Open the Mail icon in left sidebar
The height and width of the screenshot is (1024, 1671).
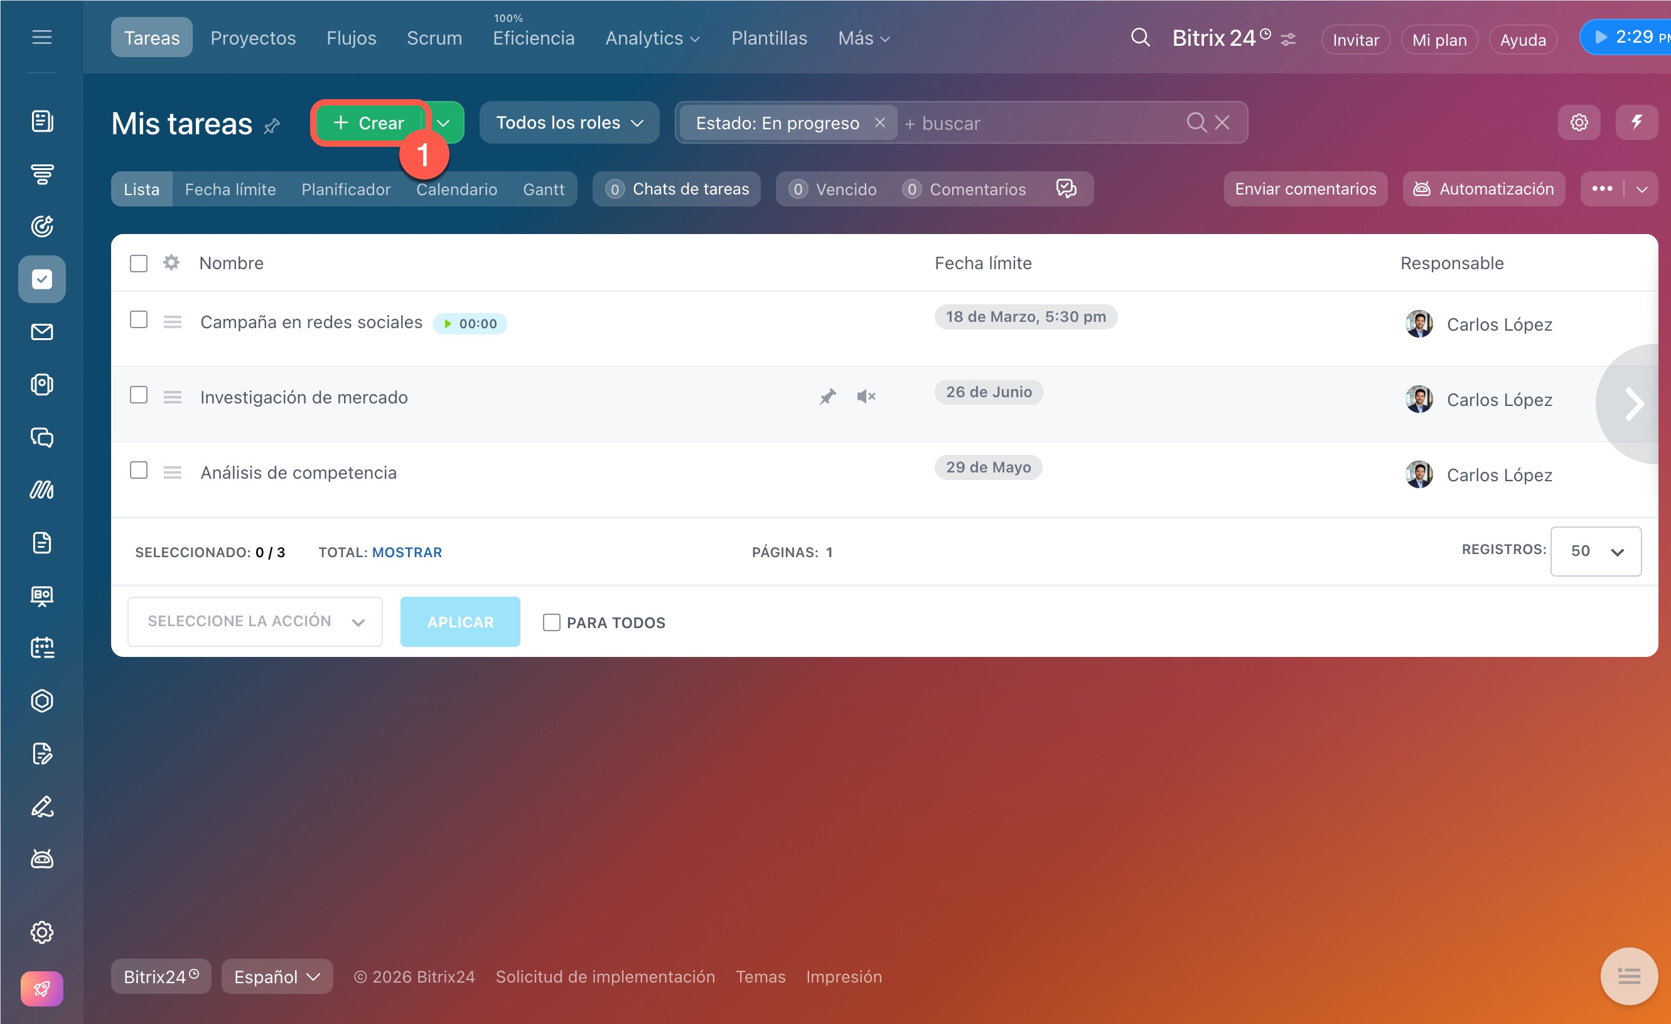point(42,332)
